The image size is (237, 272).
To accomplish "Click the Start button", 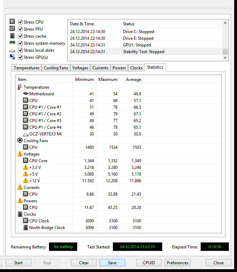I will pos(18,262).
